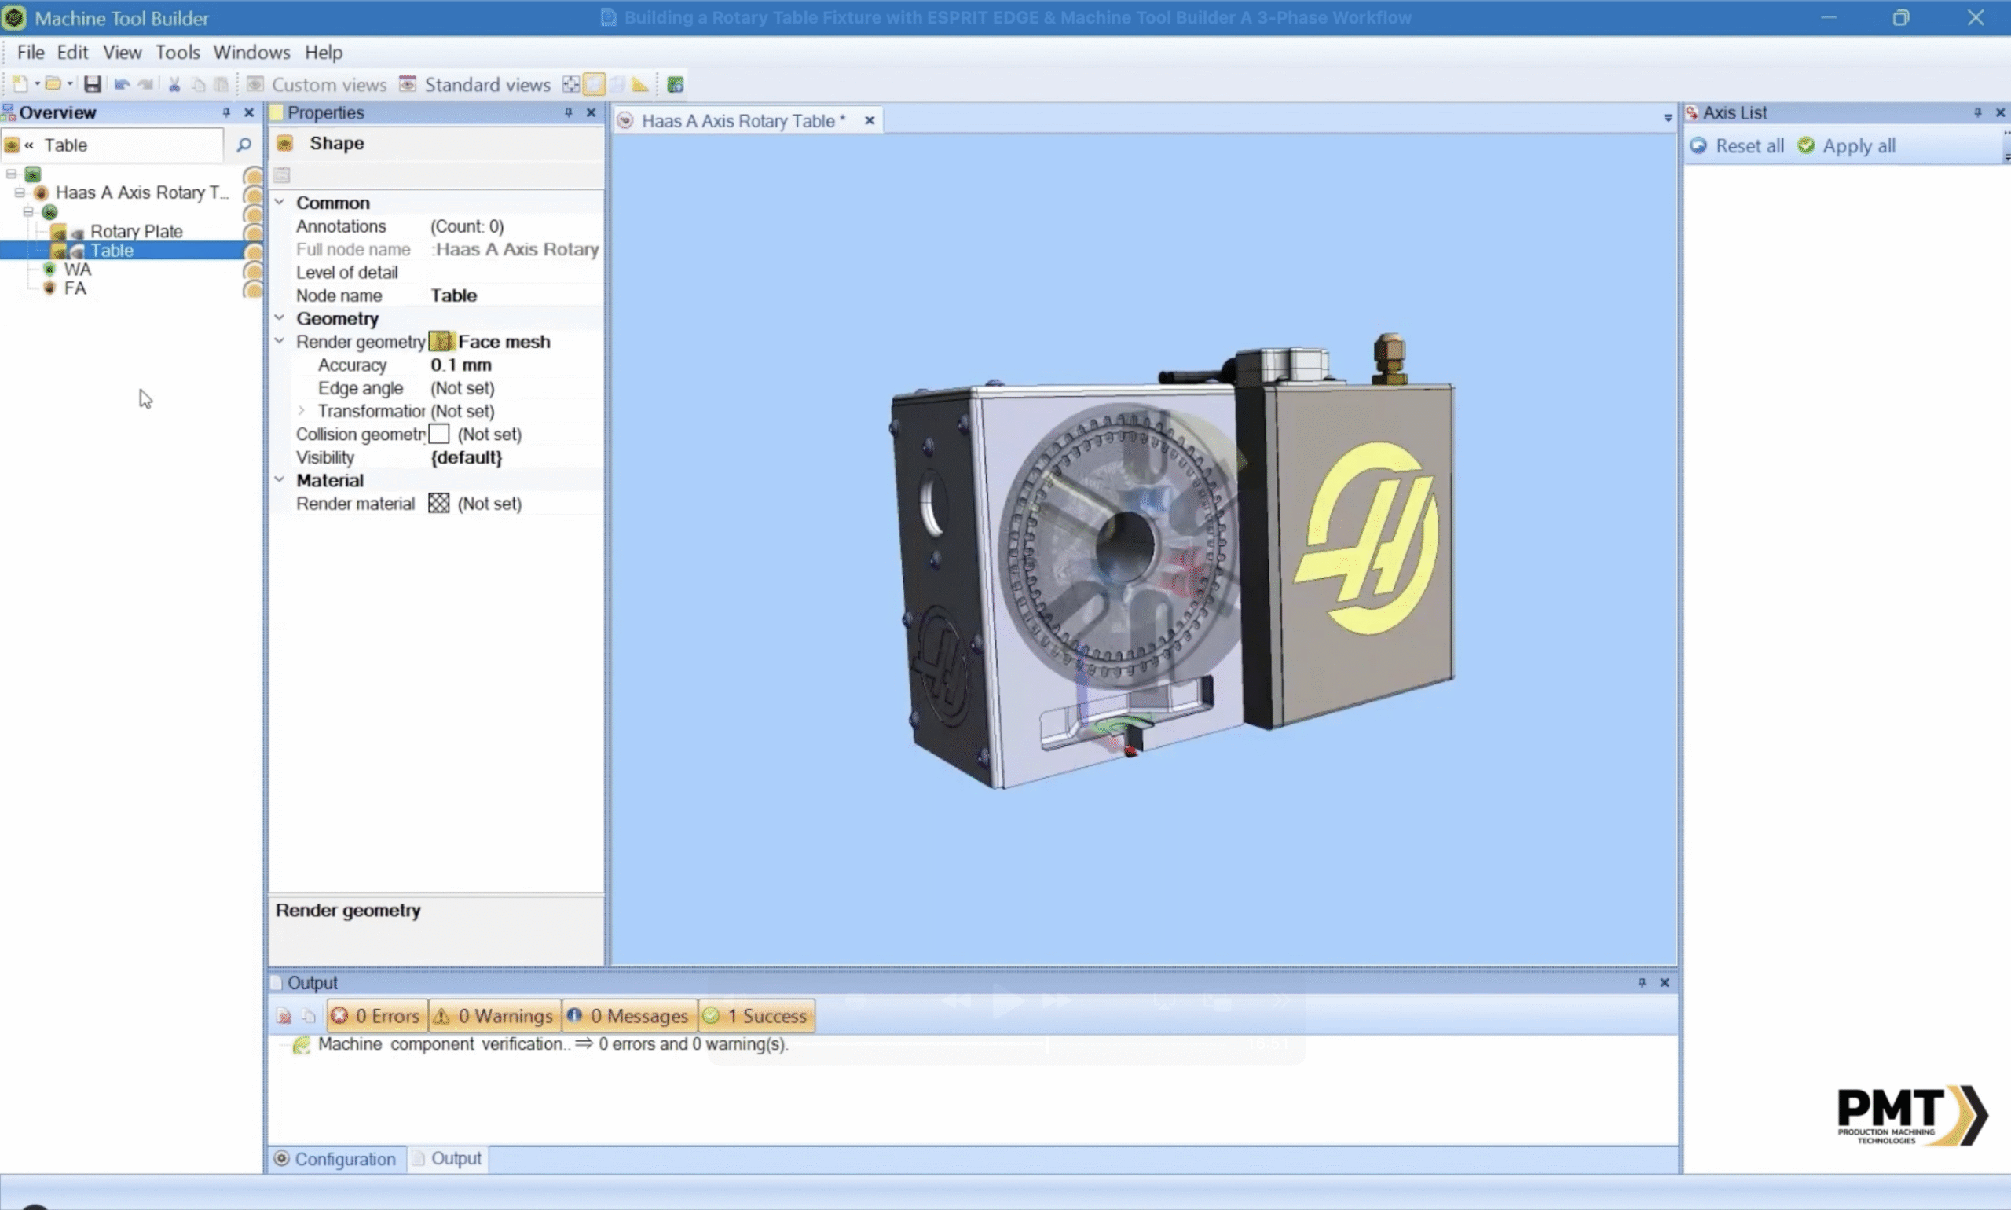Undo the last action
Image resolution: width=2011 pixels, height=1210 pixels.
point(123,84)
